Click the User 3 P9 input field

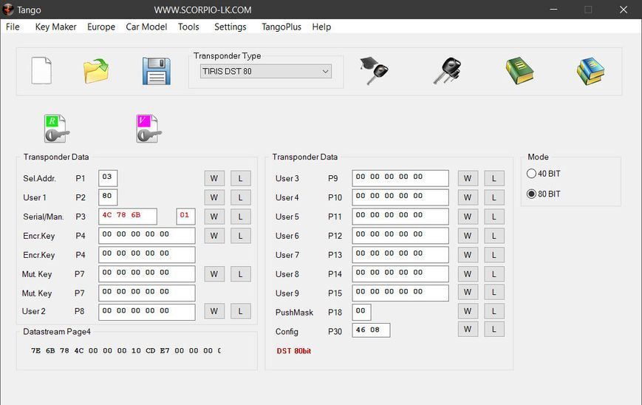click(400, 178)
